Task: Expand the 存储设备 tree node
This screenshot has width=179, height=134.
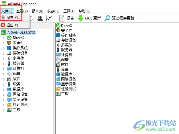Action: pos(4,53)
